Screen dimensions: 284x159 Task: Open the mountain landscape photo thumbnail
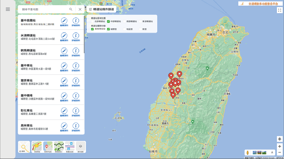[x=259, y=153]
